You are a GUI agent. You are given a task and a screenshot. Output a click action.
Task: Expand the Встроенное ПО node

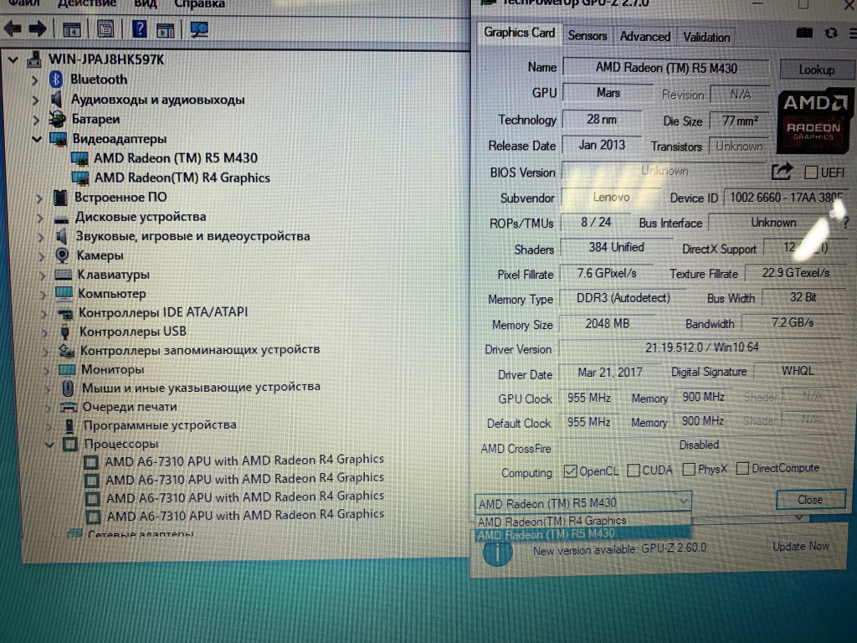pyautogui.click(x=38, y=198)
